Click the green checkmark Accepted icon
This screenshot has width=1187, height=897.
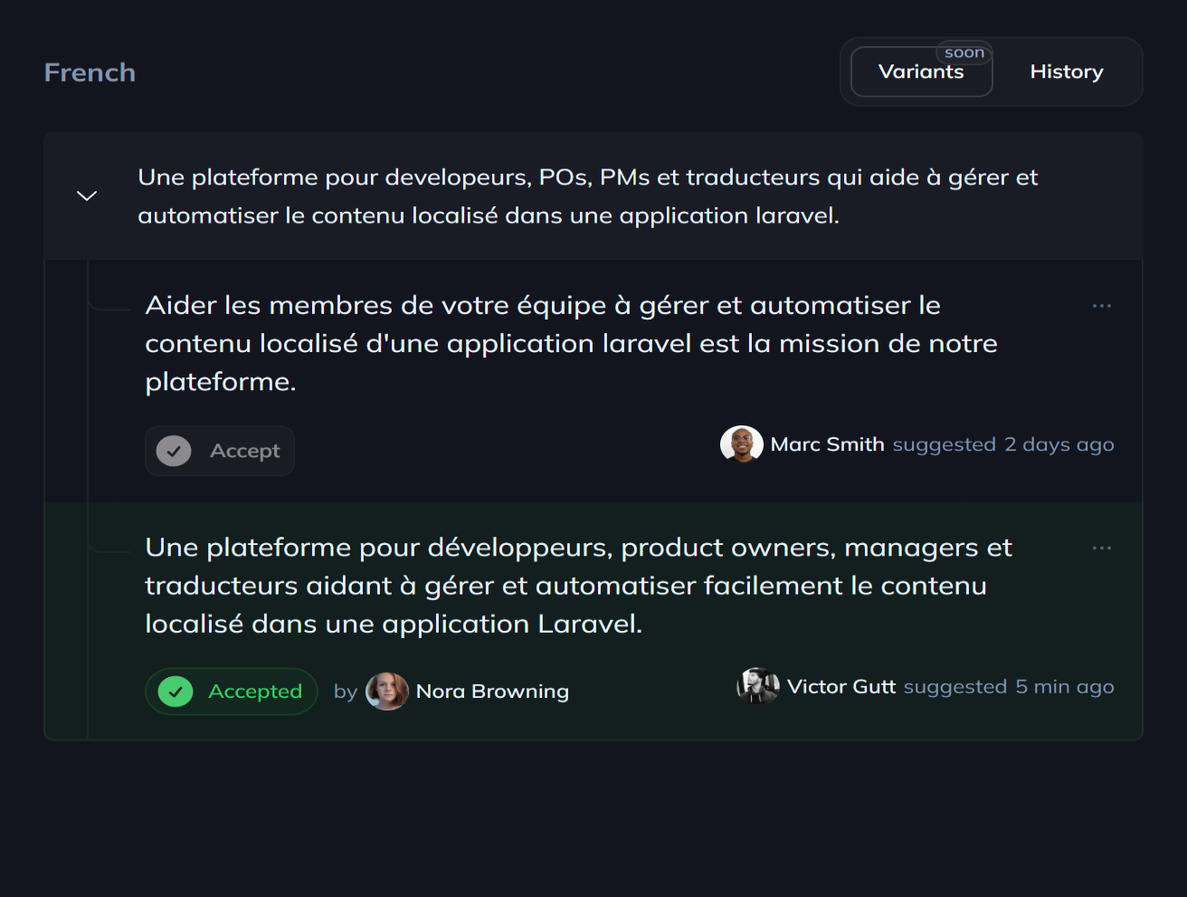click(176, 692)
